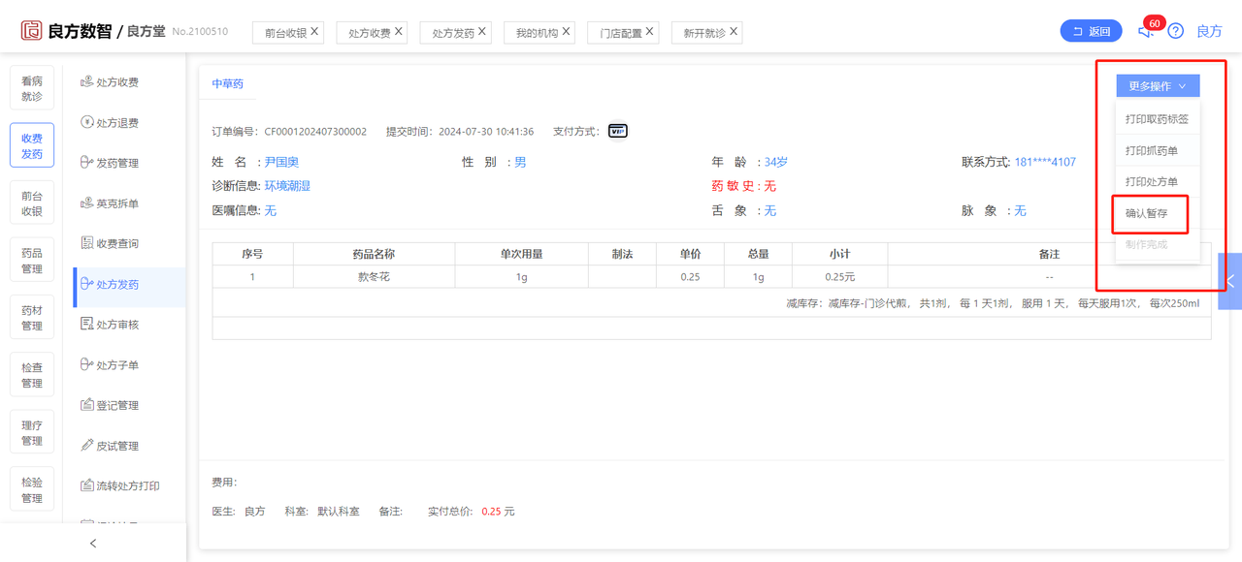Collapse the sidebar with left chevron
This screenshot has height=562, width=1242.
[x=93, y=543]
